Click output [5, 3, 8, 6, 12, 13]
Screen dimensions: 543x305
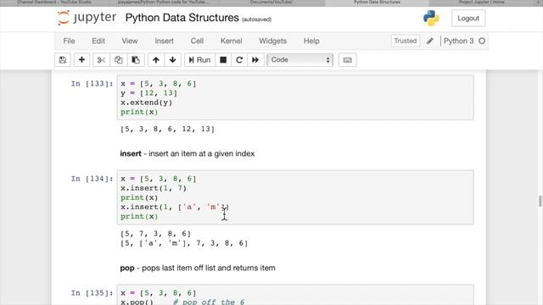168,129
